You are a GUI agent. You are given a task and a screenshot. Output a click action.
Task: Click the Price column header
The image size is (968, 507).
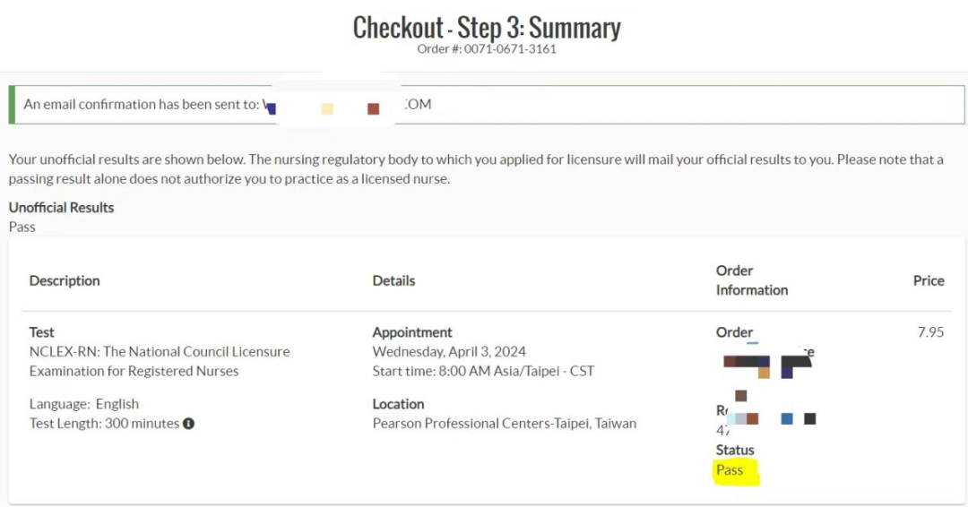tap(929, 280)
